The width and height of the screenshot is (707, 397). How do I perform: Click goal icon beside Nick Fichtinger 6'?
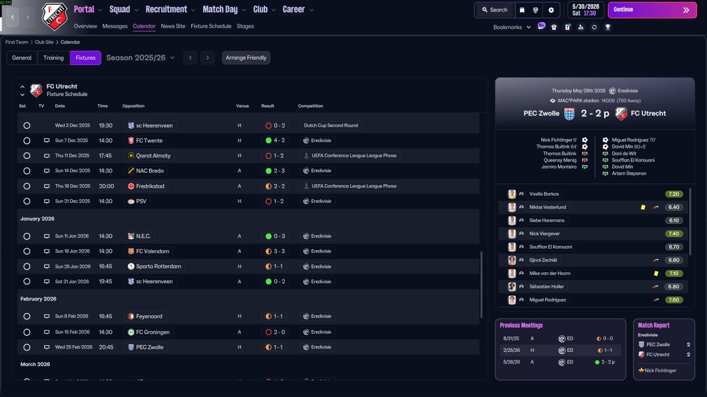(585, 140)
